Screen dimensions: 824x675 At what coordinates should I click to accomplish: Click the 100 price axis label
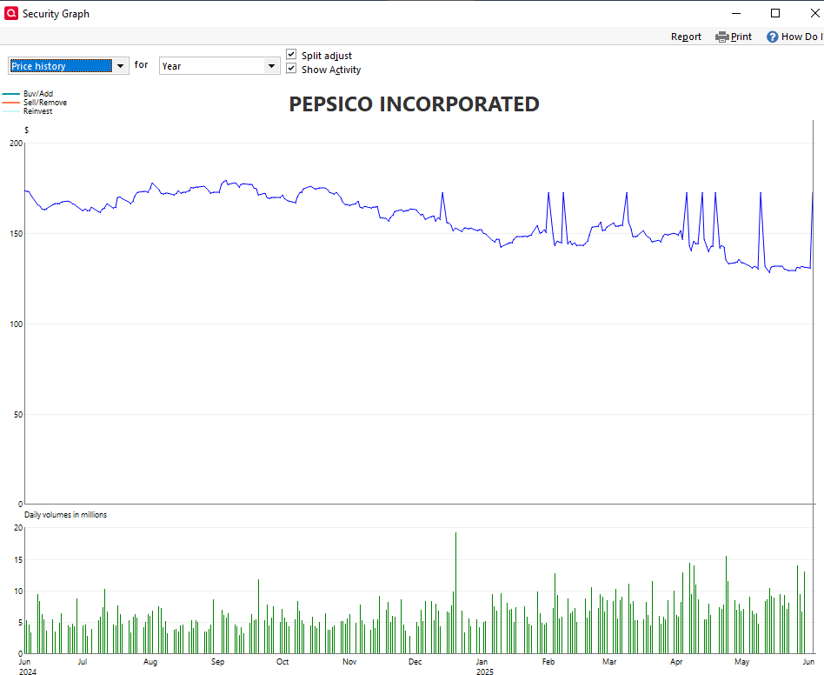point(17,324)
